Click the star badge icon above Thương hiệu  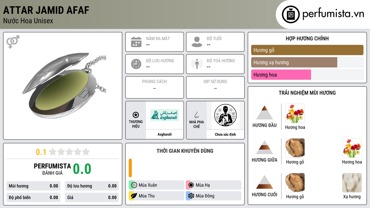[136, 115]
